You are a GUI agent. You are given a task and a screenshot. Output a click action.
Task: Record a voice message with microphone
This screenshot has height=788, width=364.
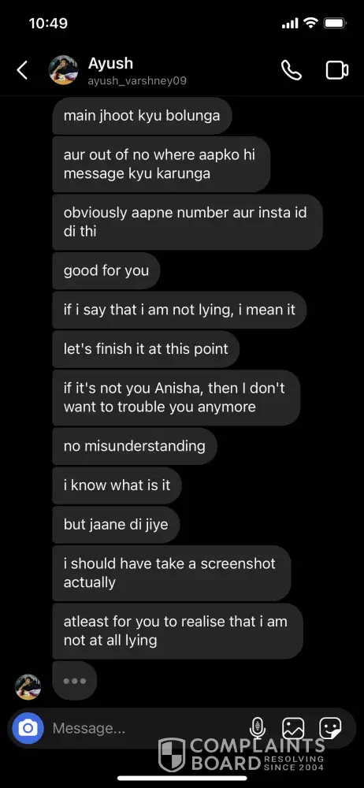258,727
